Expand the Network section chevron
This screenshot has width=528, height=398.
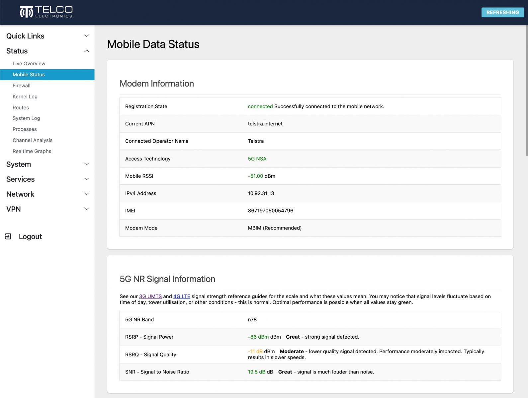coord(87,194)
